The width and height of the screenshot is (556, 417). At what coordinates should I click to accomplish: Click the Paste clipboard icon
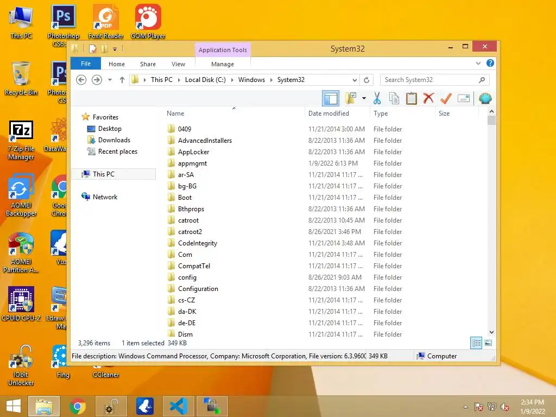point(412,98)
